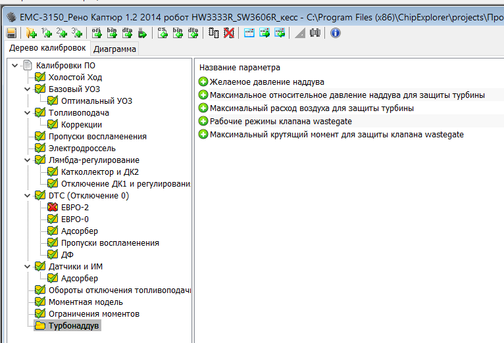Open Рабочие режимы клапана wastegate parameter
Image resolution: width=504 pixels, height=343 pixels.
280,122
